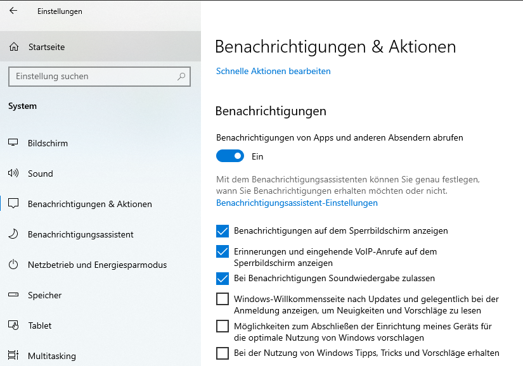Open Benachrichtigungsassistent settings page
This screenshot has height=366, width=523.
[100, 234]
